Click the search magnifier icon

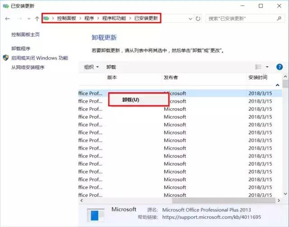click(278, 18)
